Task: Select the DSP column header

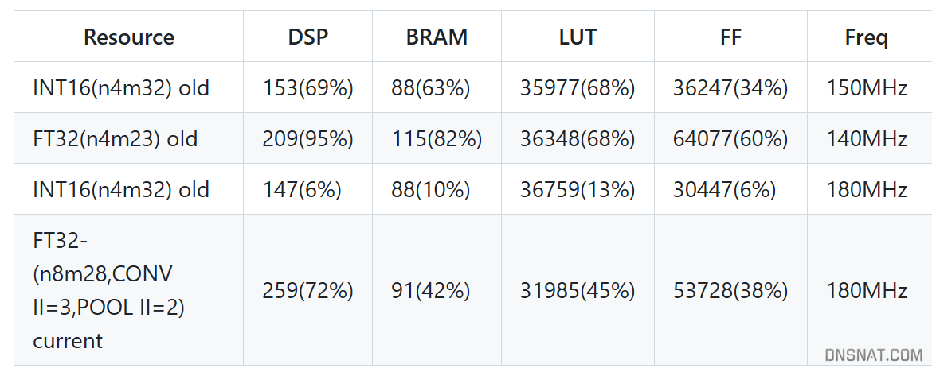Action: click(x=308, y=37)
